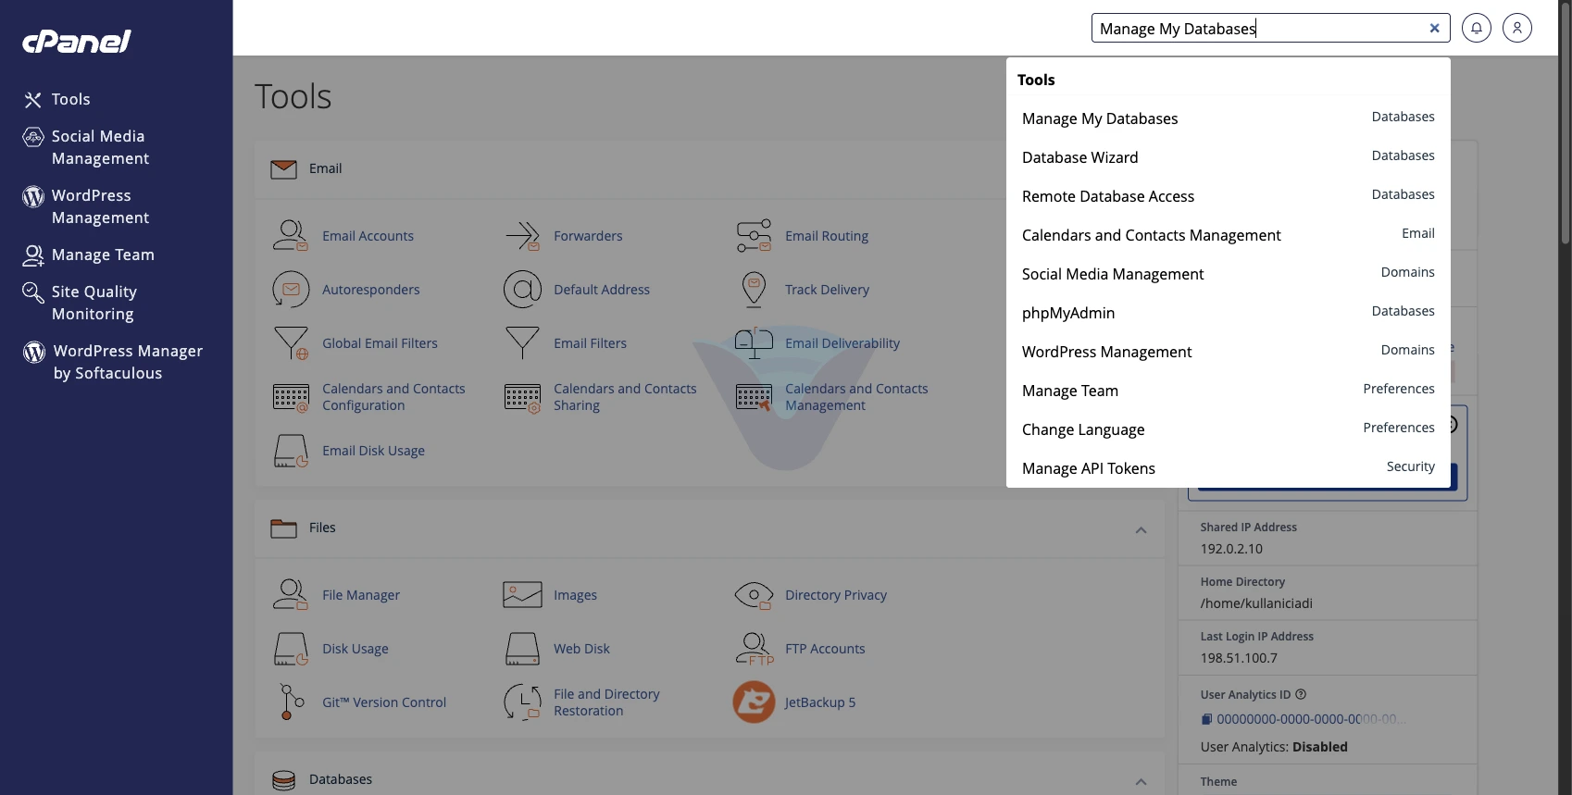Copy the User Analytics ID value
Screen dimensions: 1572x795
click(1206, 719)
